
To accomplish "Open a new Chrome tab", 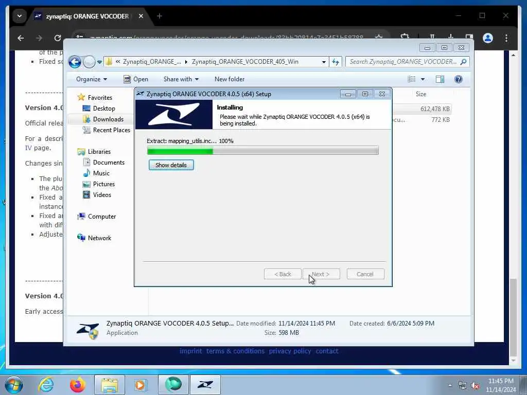I will [160, 16].
